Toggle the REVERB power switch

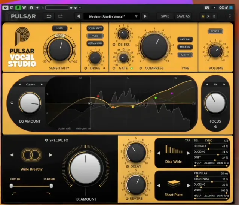127,198
